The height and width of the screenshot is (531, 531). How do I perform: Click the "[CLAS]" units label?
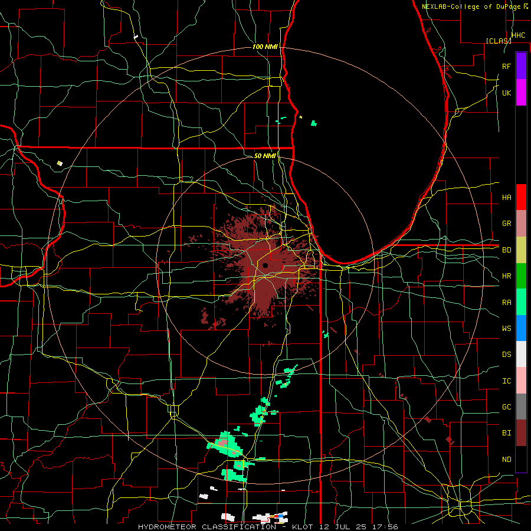pyautogui.click(x=499, y=41)
